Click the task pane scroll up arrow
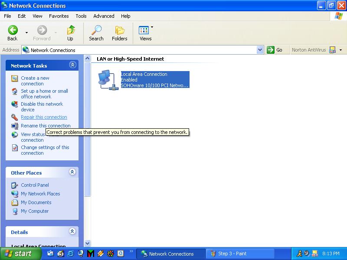The width and height of the screenshot is (347, 260). click(x=88, y=58)
